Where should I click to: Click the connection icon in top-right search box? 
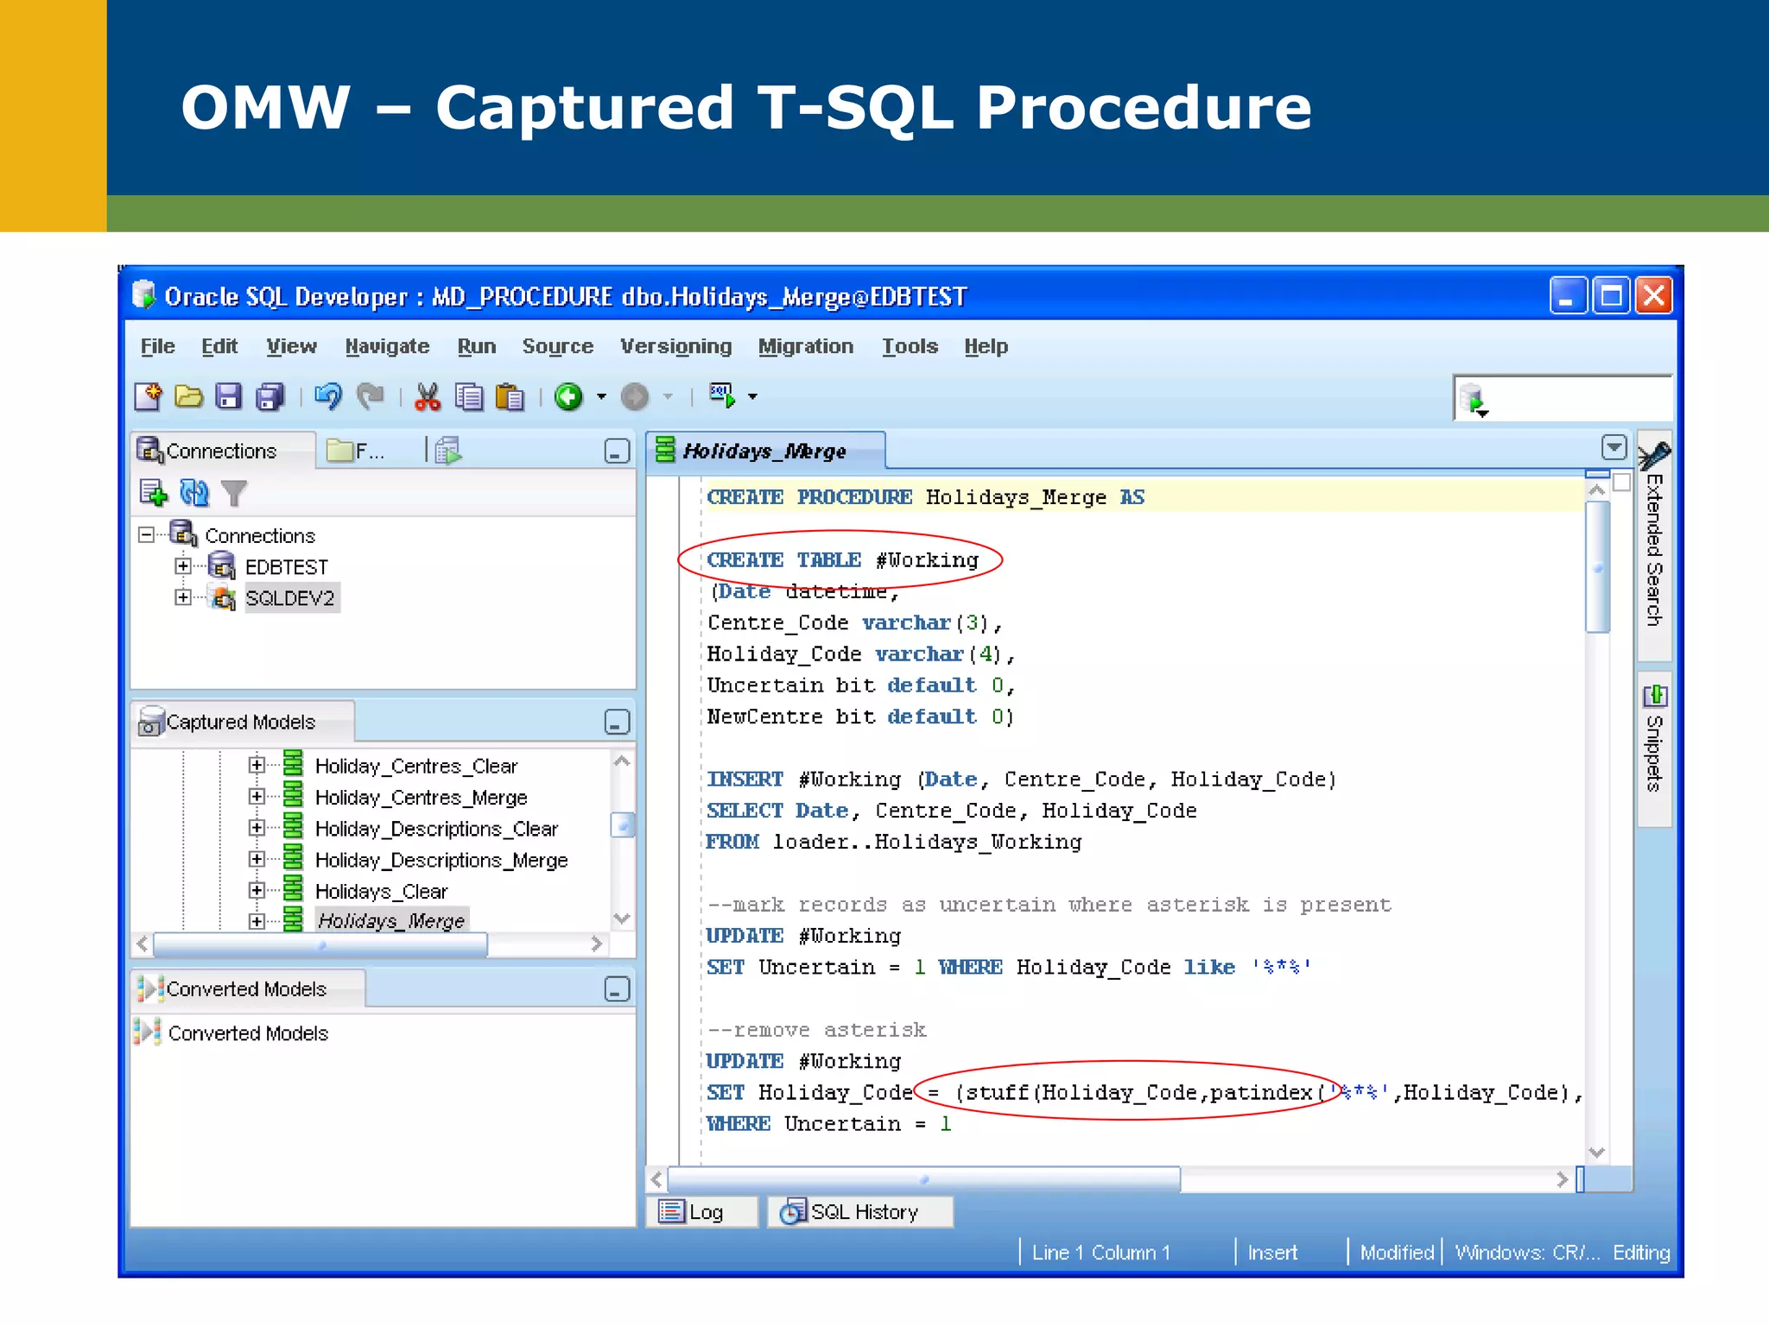[1475, 401]
